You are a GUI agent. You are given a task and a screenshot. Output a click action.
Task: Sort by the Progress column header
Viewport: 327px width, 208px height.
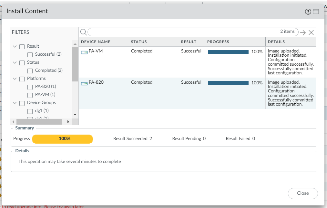218,42
